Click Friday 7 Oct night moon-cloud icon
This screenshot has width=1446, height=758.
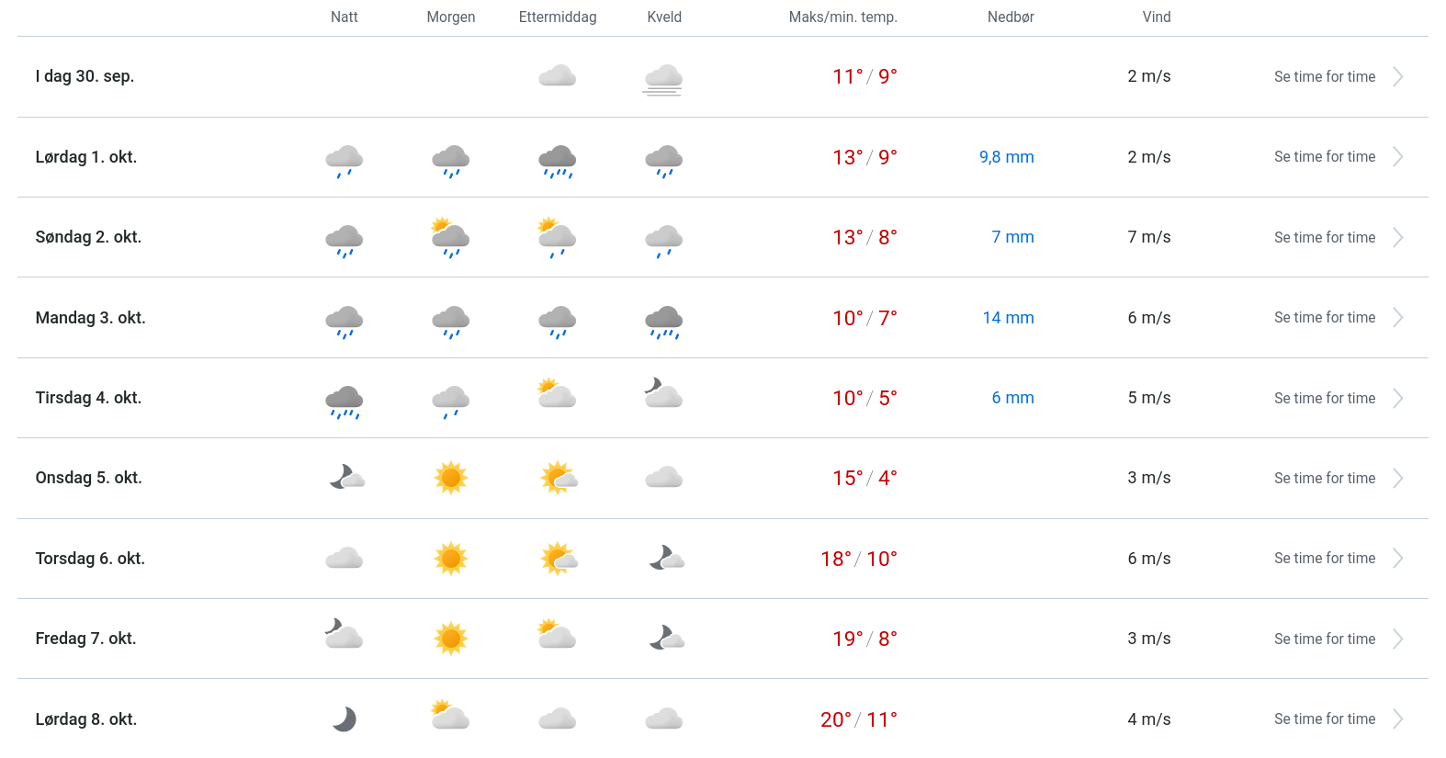[345, 634]
